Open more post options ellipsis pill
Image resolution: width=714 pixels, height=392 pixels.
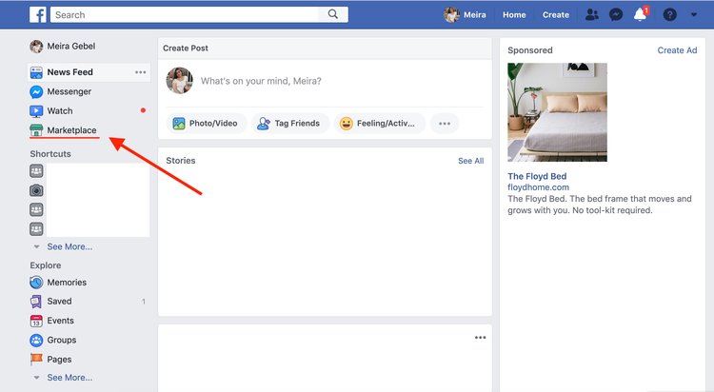click(445, 124)
